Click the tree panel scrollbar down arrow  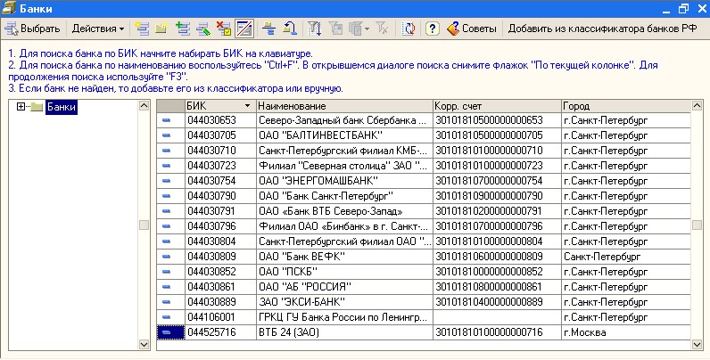click(x=144, y=345)
